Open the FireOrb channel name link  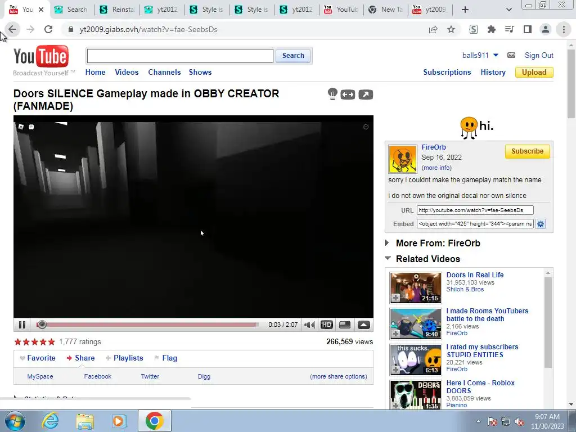pos(434,147)
